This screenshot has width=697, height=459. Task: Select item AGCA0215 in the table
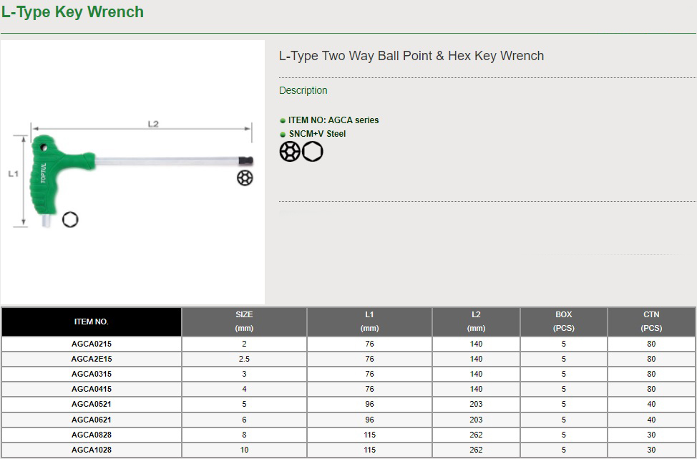click(92, 344)
